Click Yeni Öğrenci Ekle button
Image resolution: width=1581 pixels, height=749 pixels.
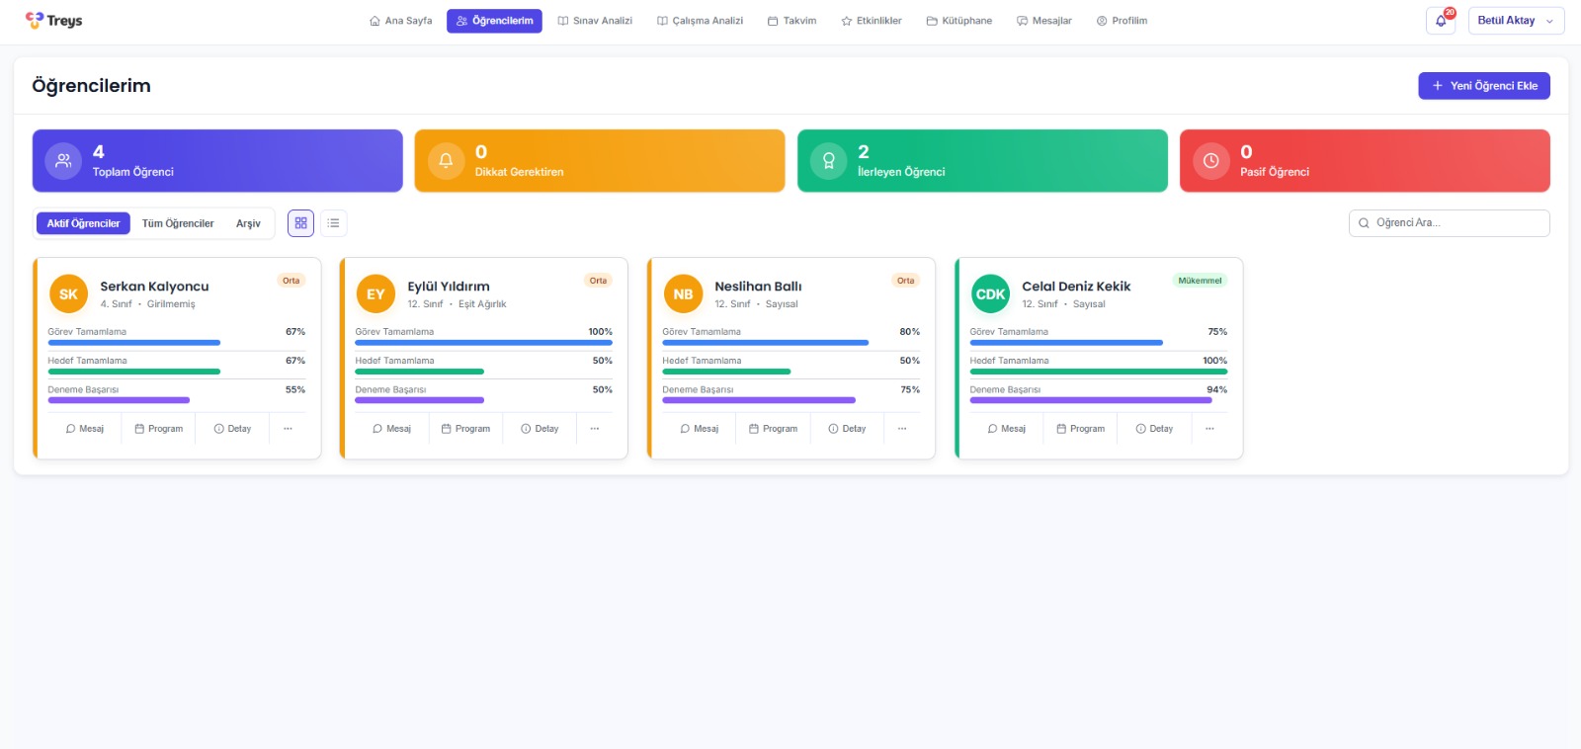(x=1483, y=86)
